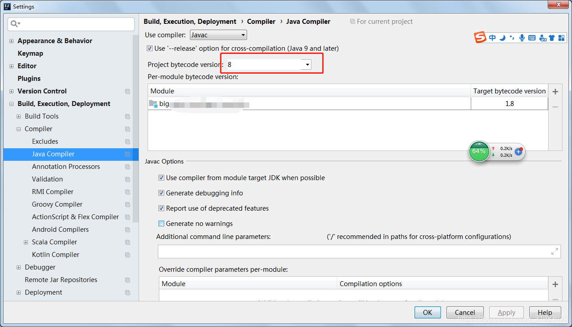
Task: Select the Compiler breadcrumb link
Action: [x=261, y=21]
